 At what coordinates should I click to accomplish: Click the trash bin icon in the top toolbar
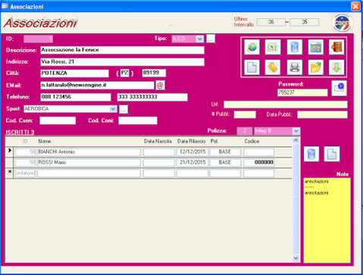click(x=295, y=47)
